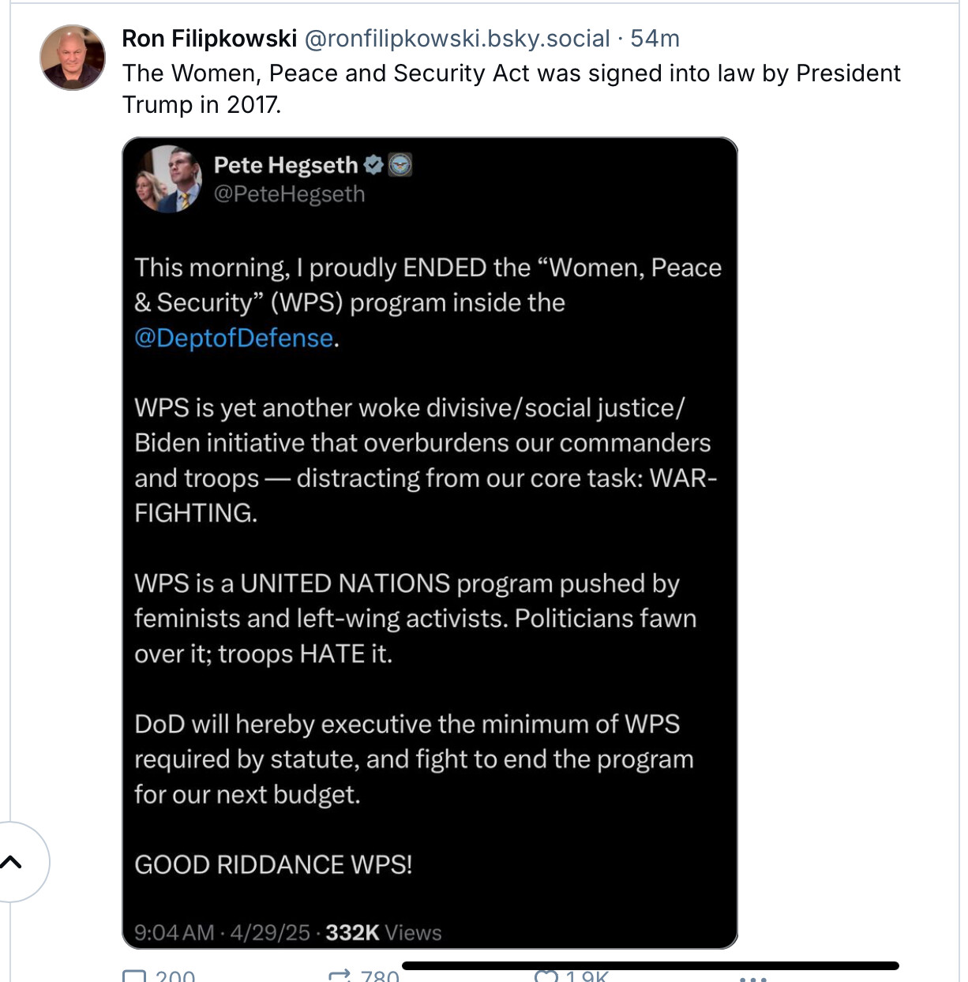Image resolution: width=968 pixels, height=982 pixels.
Task: Click Pete Hegseth's profile photo in screenshot
Action: coord(168,179)
